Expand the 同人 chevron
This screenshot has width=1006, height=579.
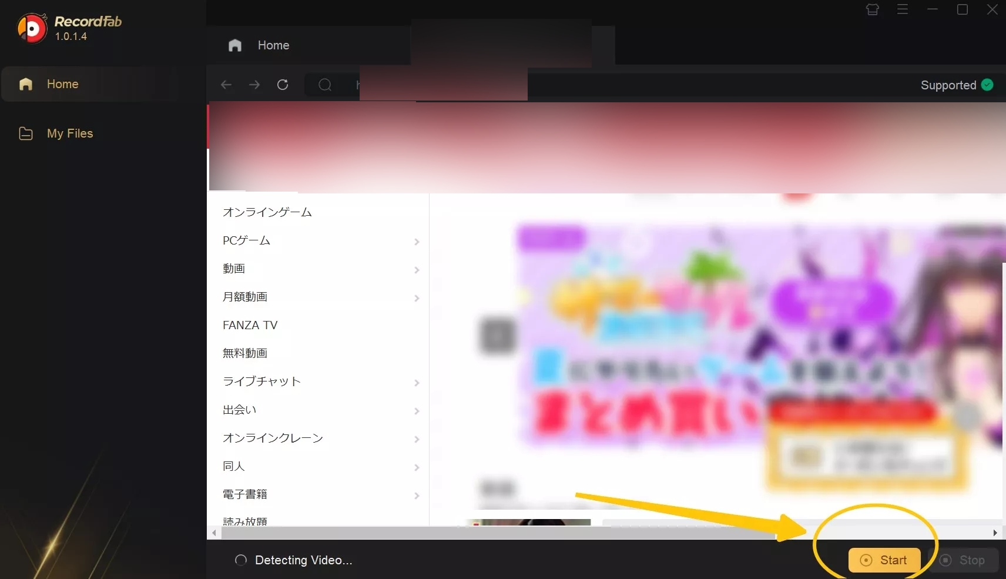(x=417, y=467)
